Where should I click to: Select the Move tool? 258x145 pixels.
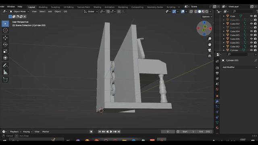pos(5,38)
